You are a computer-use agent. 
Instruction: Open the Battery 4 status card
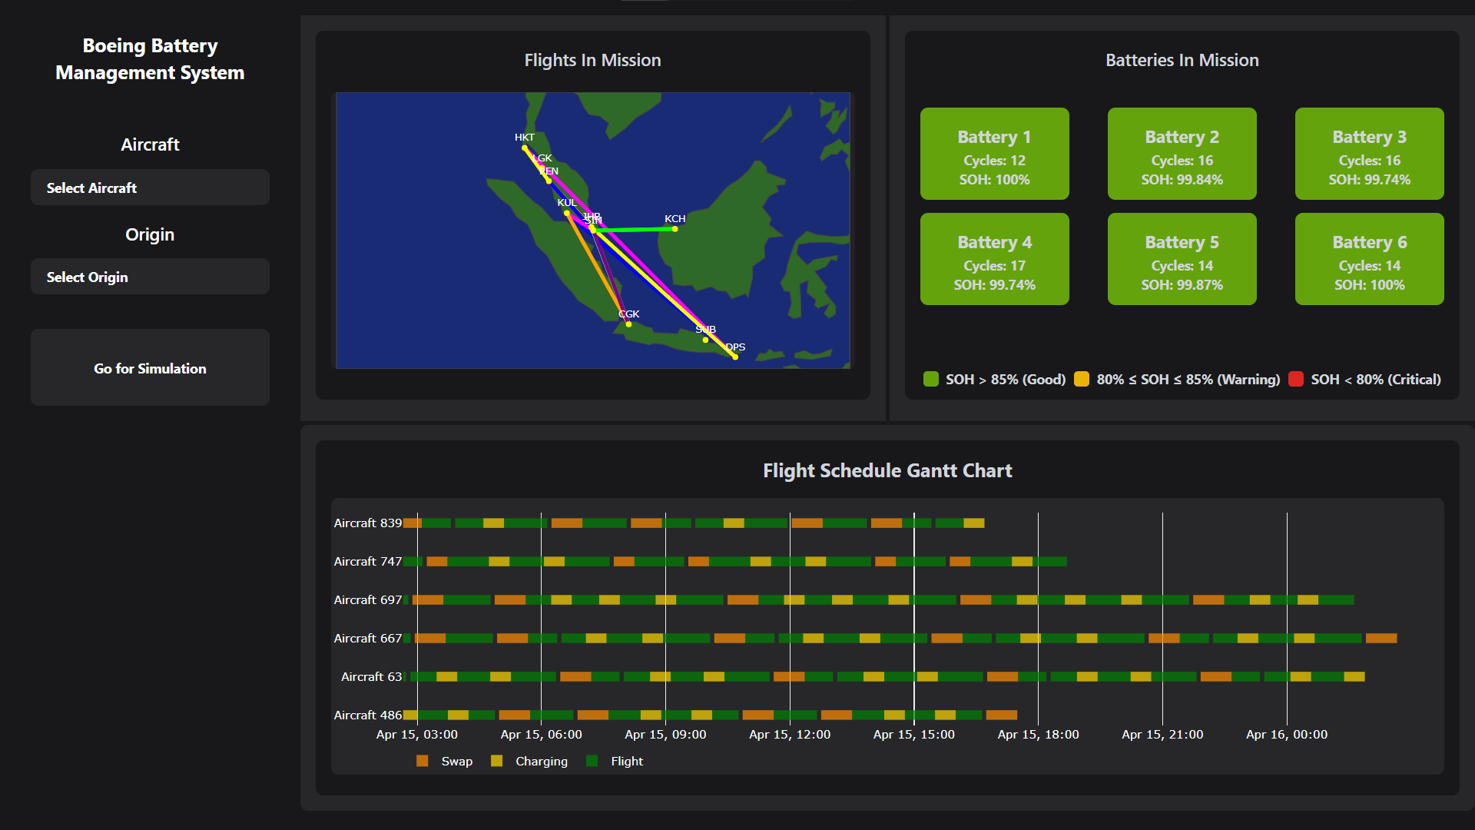pos(994,259)
